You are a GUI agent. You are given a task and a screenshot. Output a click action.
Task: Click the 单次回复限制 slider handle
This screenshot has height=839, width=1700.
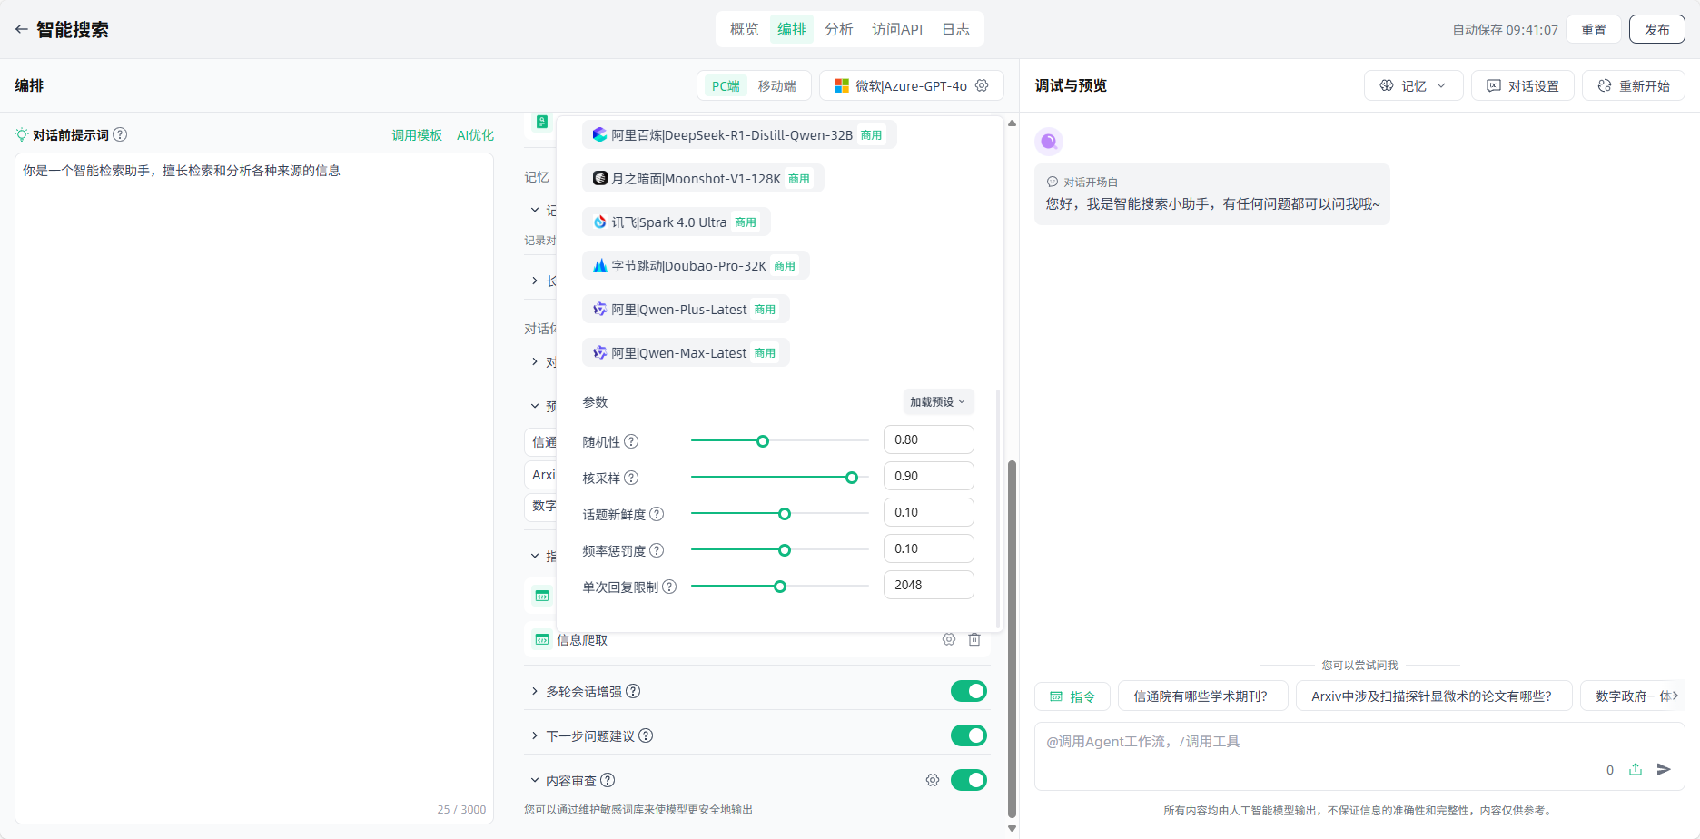[780, 587]
